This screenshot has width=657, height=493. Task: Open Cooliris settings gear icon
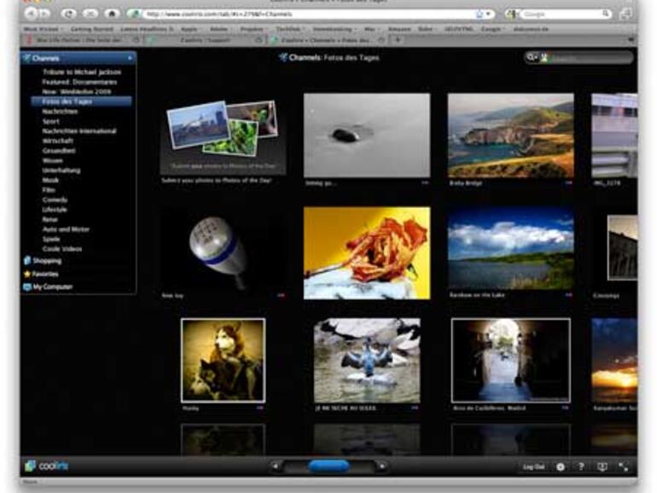[x=561, y=467]
